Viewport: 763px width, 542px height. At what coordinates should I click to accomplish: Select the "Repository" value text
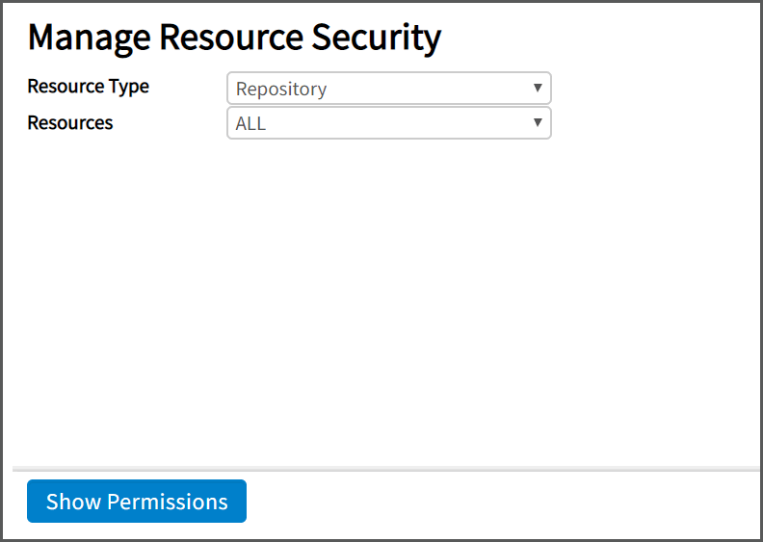click(x=281, y=90)
